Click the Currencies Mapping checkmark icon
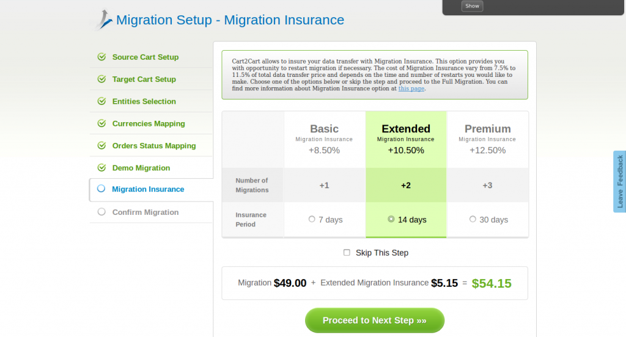 click(101, 123)
